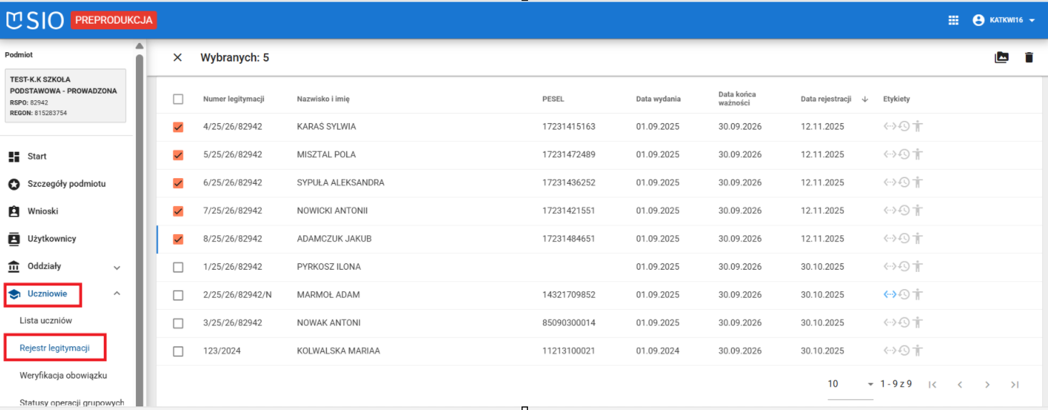Open Wnioski from the sidebar
The height and width of the screenshot is (410, 1048).
click(43, 211)
